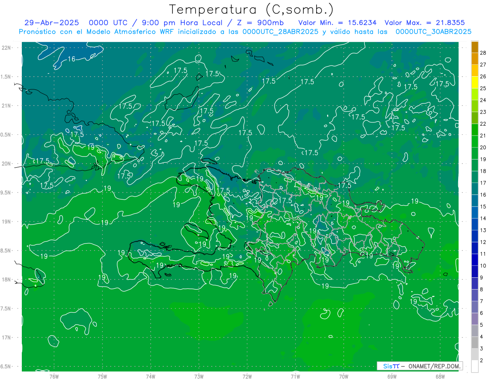
Task: Click the '69W' longitude axis label
Action: click(392, 377)
